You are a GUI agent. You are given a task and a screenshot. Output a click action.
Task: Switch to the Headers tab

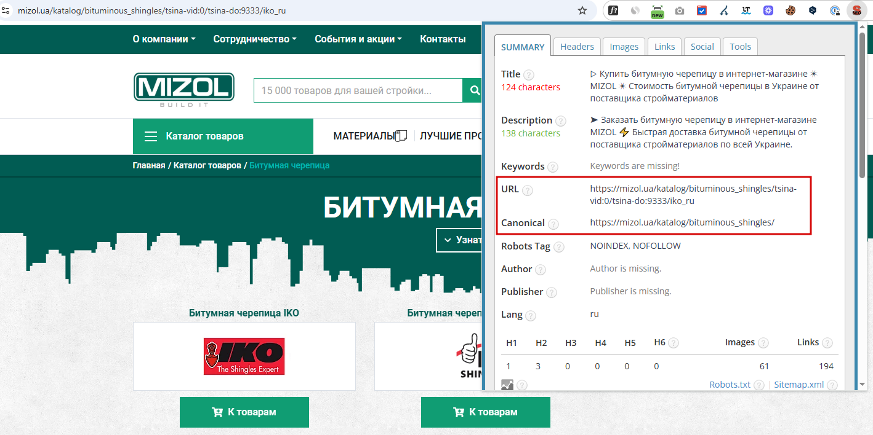pyautogui.click(x=577, y=46)
